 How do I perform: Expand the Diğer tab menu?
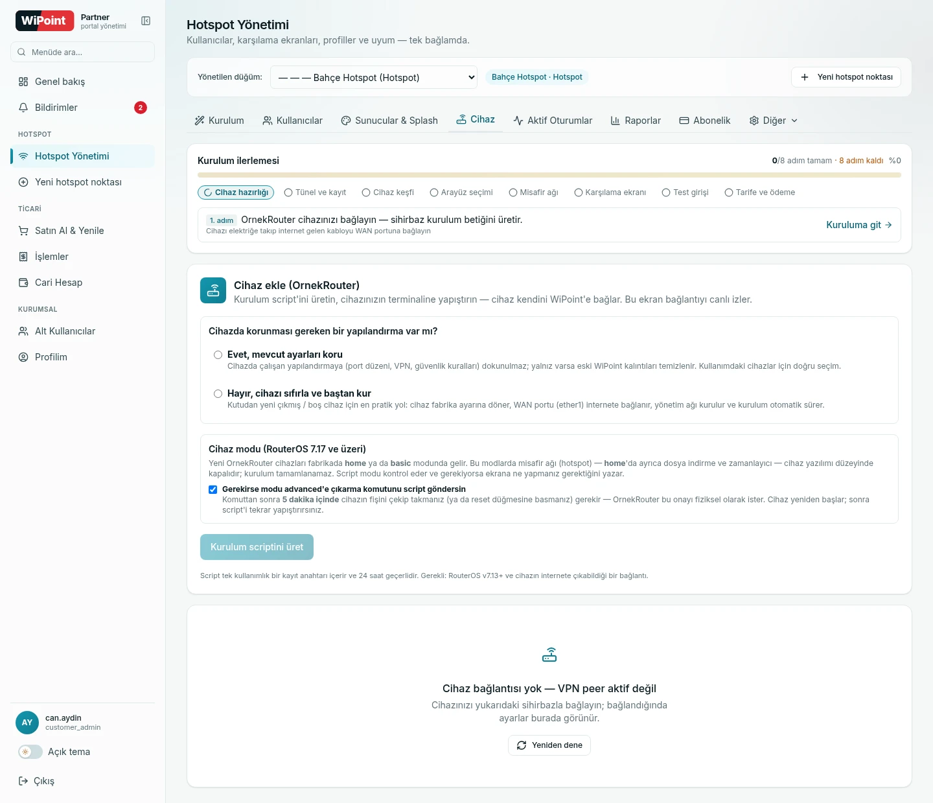coord(773,121)
